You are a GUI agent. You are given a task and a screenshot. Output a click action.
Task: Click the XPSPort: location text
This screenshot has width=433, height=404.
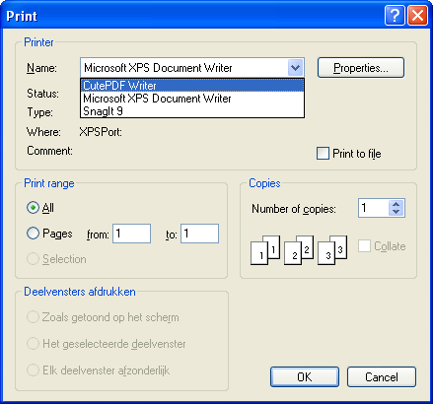pos(101,132)
